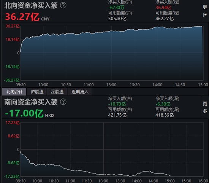The width and height of the screenshot is (209, 183).
Task: Click northbound 可用额度(沪) 505.30亿 value
Action: [117, 19]
